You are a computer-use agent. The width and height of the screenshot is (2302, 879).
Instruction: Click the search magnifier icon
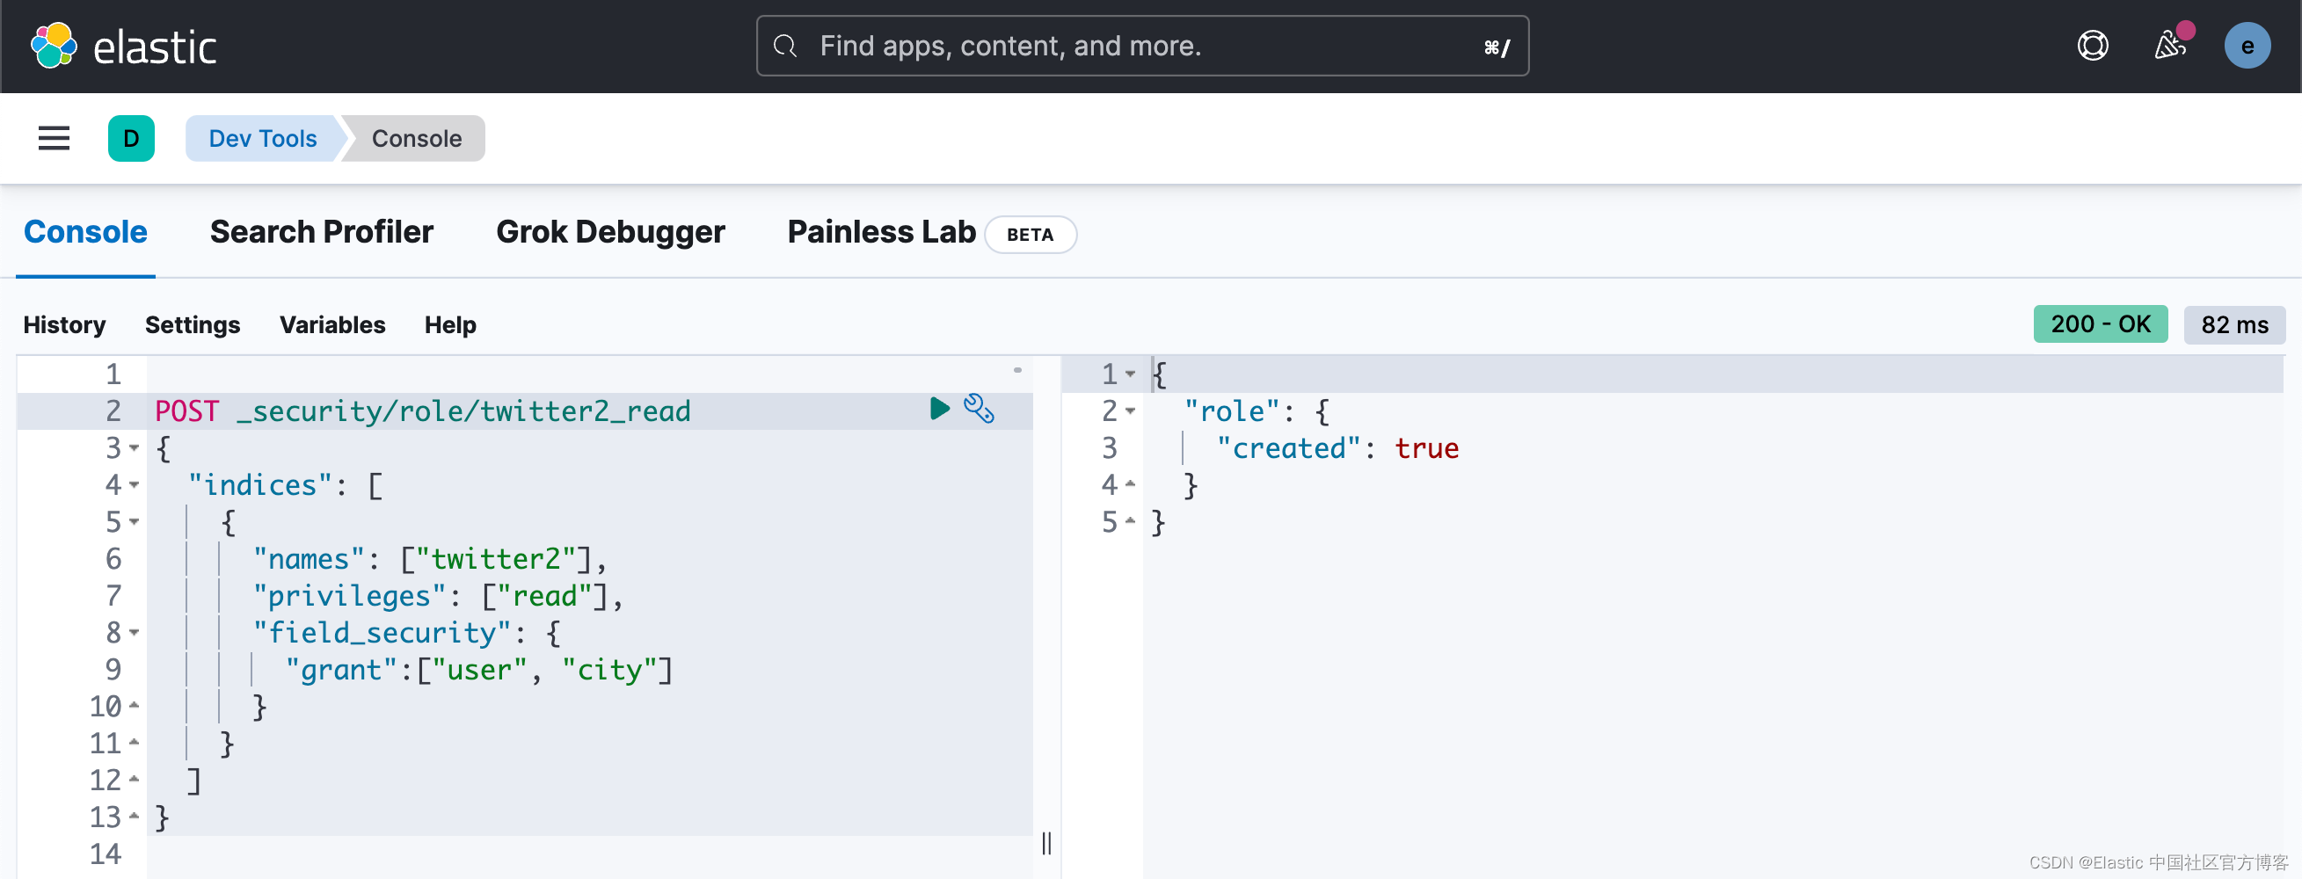784,46
